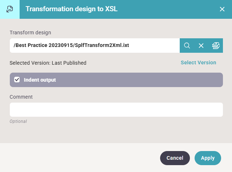Click the empty footer area left of Cancel
Viewport: 232px width, 172px height.
pyautogui.click(x=80, y=158)
